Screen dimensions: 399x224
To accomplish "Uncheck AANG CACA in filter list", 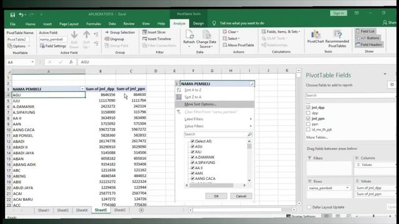I will click(193, 179).
